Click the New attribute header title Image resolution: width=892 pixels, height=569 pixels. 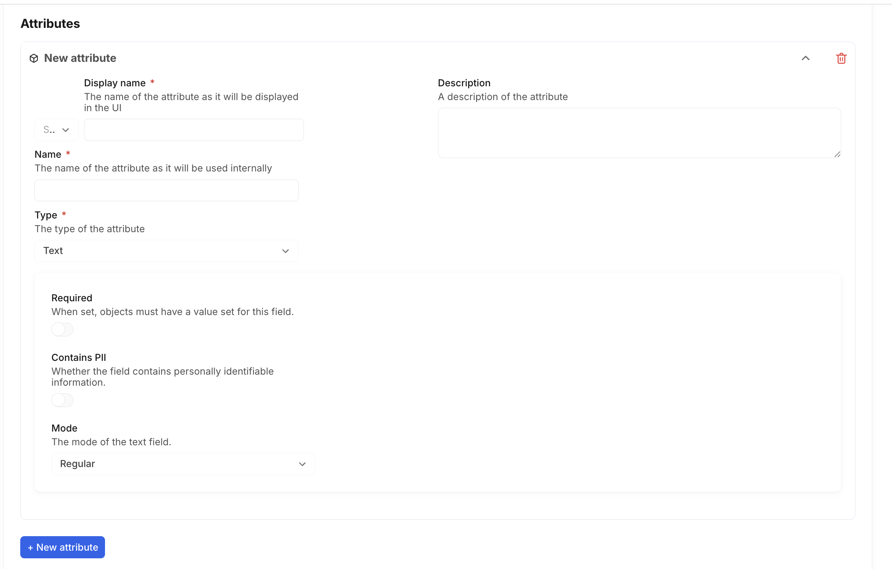[x=80, y=58]
